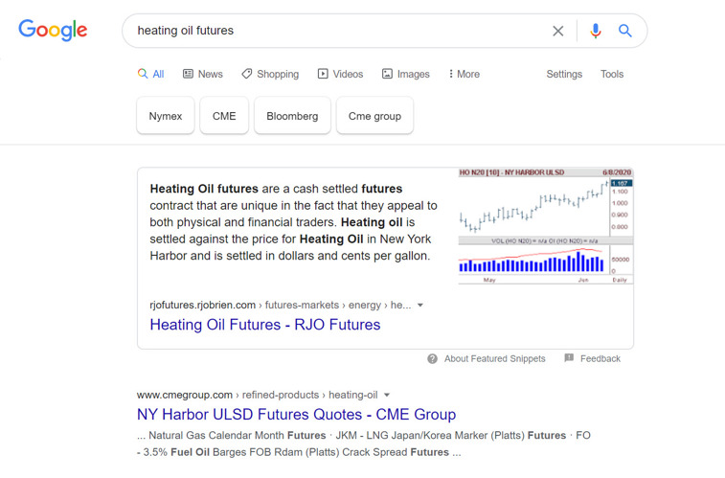Click the About Featured Snippets help icon

tap(432, 358)
